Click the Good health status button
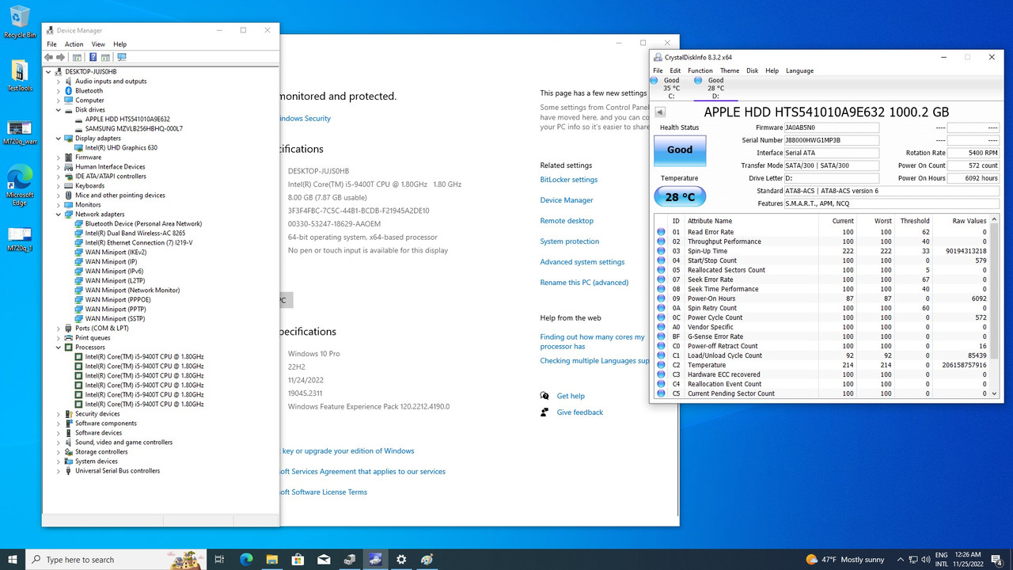1013x570 pixels. click(x=680, y=150)
